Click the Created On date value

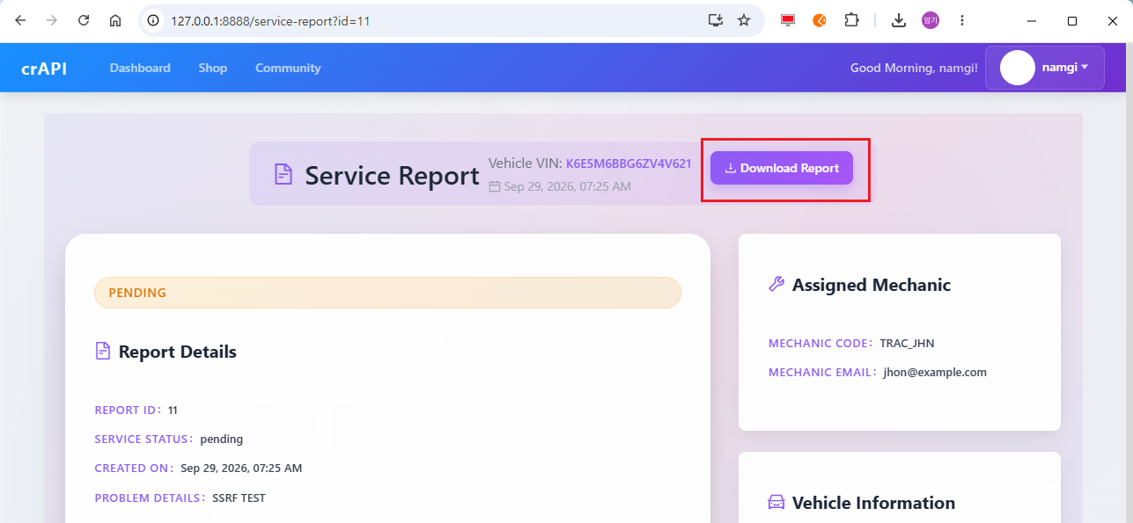point(241,468)
